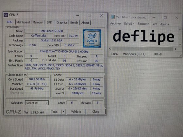The image size is (183, 137).
Task: Click the Code Name value 'Coffee Lake'
Action: click(39, 36)
